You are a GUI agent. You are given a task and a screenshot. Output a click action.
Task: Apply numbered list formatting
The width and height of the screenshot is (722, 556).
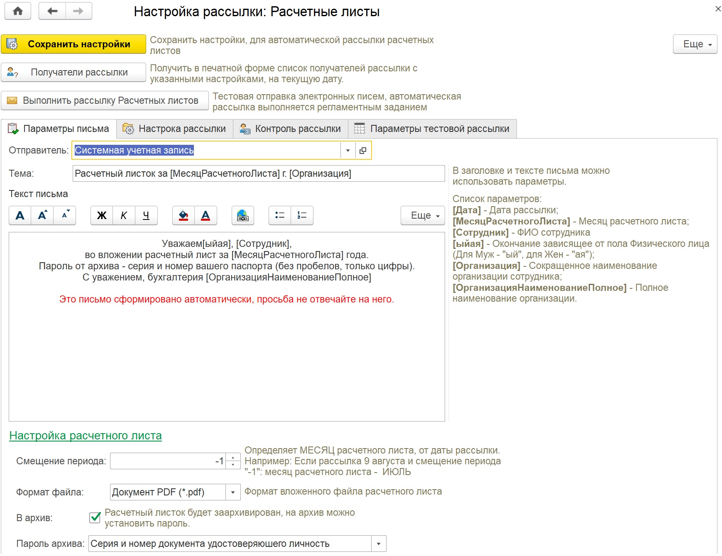click(x=302, y=215)
